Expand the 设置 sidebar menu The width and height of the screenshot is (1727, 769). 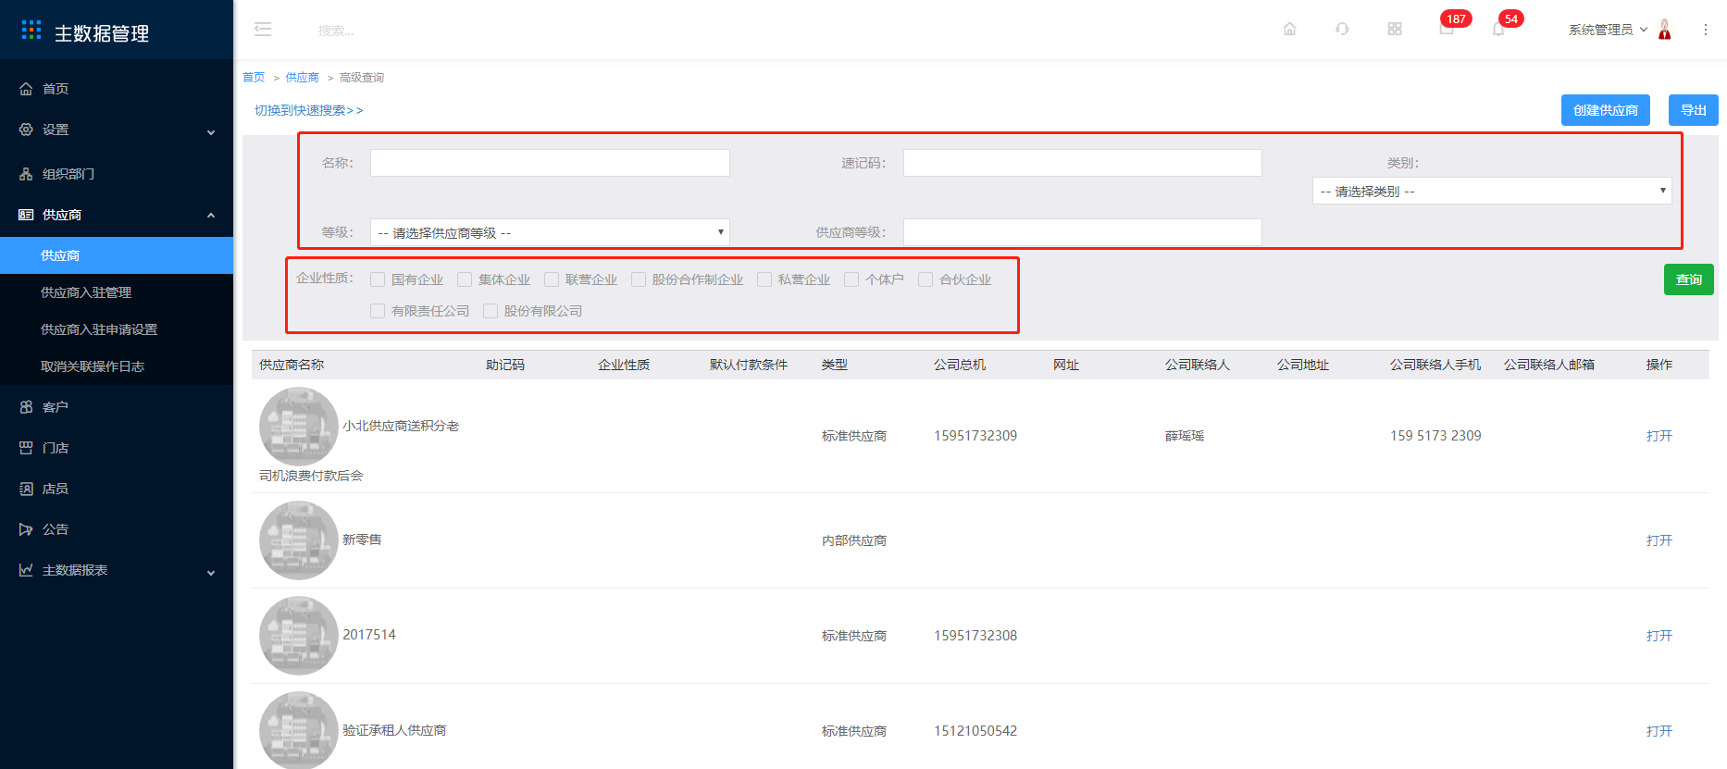(117, 130)
